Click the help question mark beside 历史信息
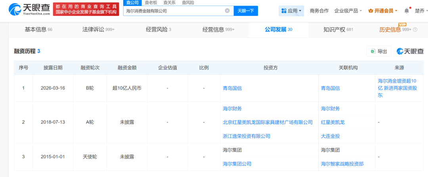 (415, 30)
